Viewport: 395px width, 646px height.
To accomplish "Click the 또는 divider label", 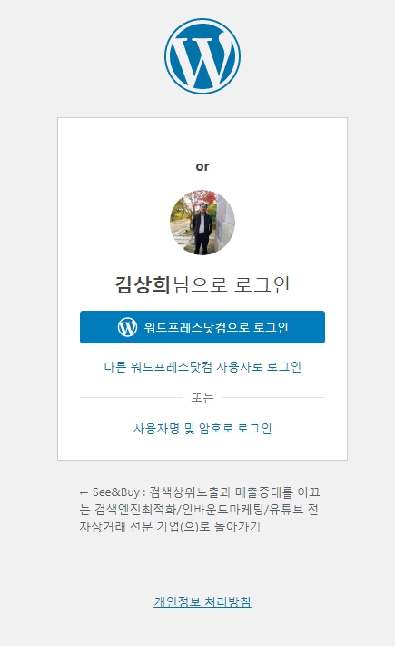I will [202, 398].
